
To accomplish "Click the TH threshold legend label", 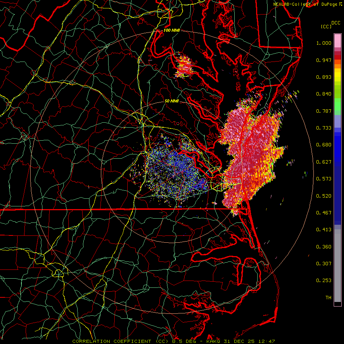I will click(x=328, y=298).
